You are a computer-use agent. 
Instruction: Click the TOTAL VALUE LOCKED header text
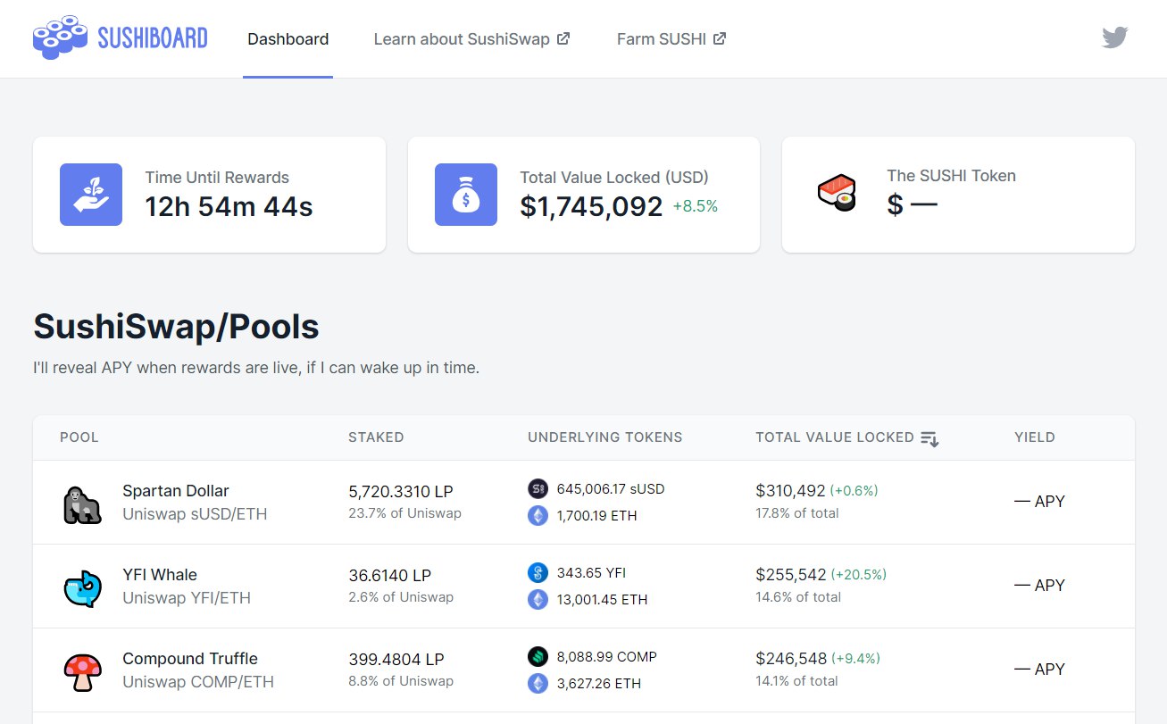(835, 437)
